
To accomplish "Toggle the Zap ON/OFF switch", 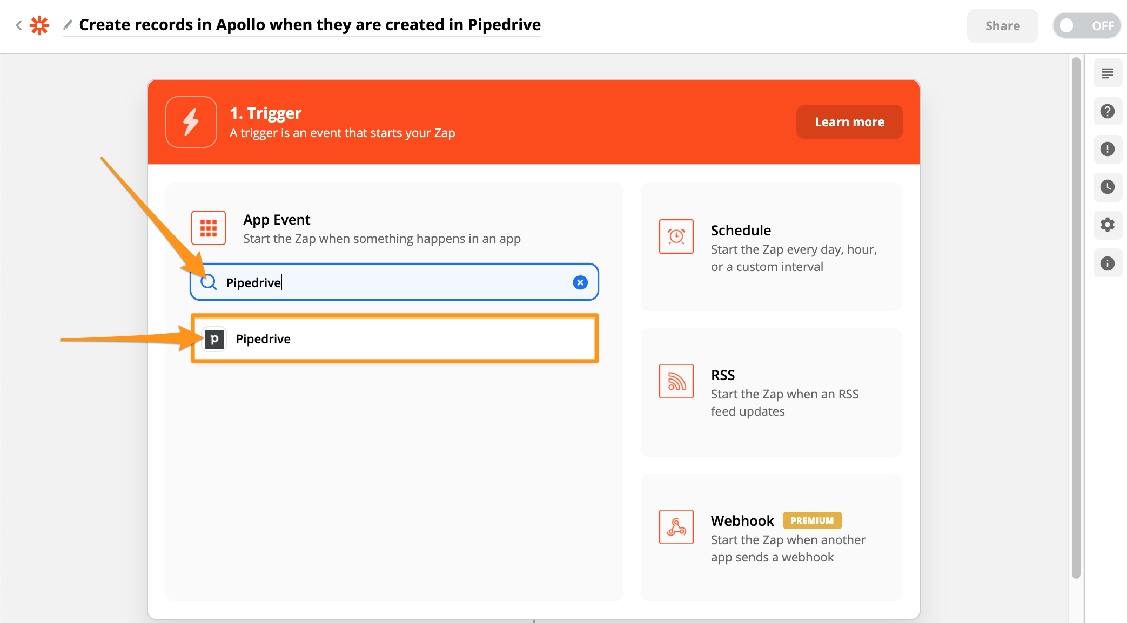I will coord(1086,25).
